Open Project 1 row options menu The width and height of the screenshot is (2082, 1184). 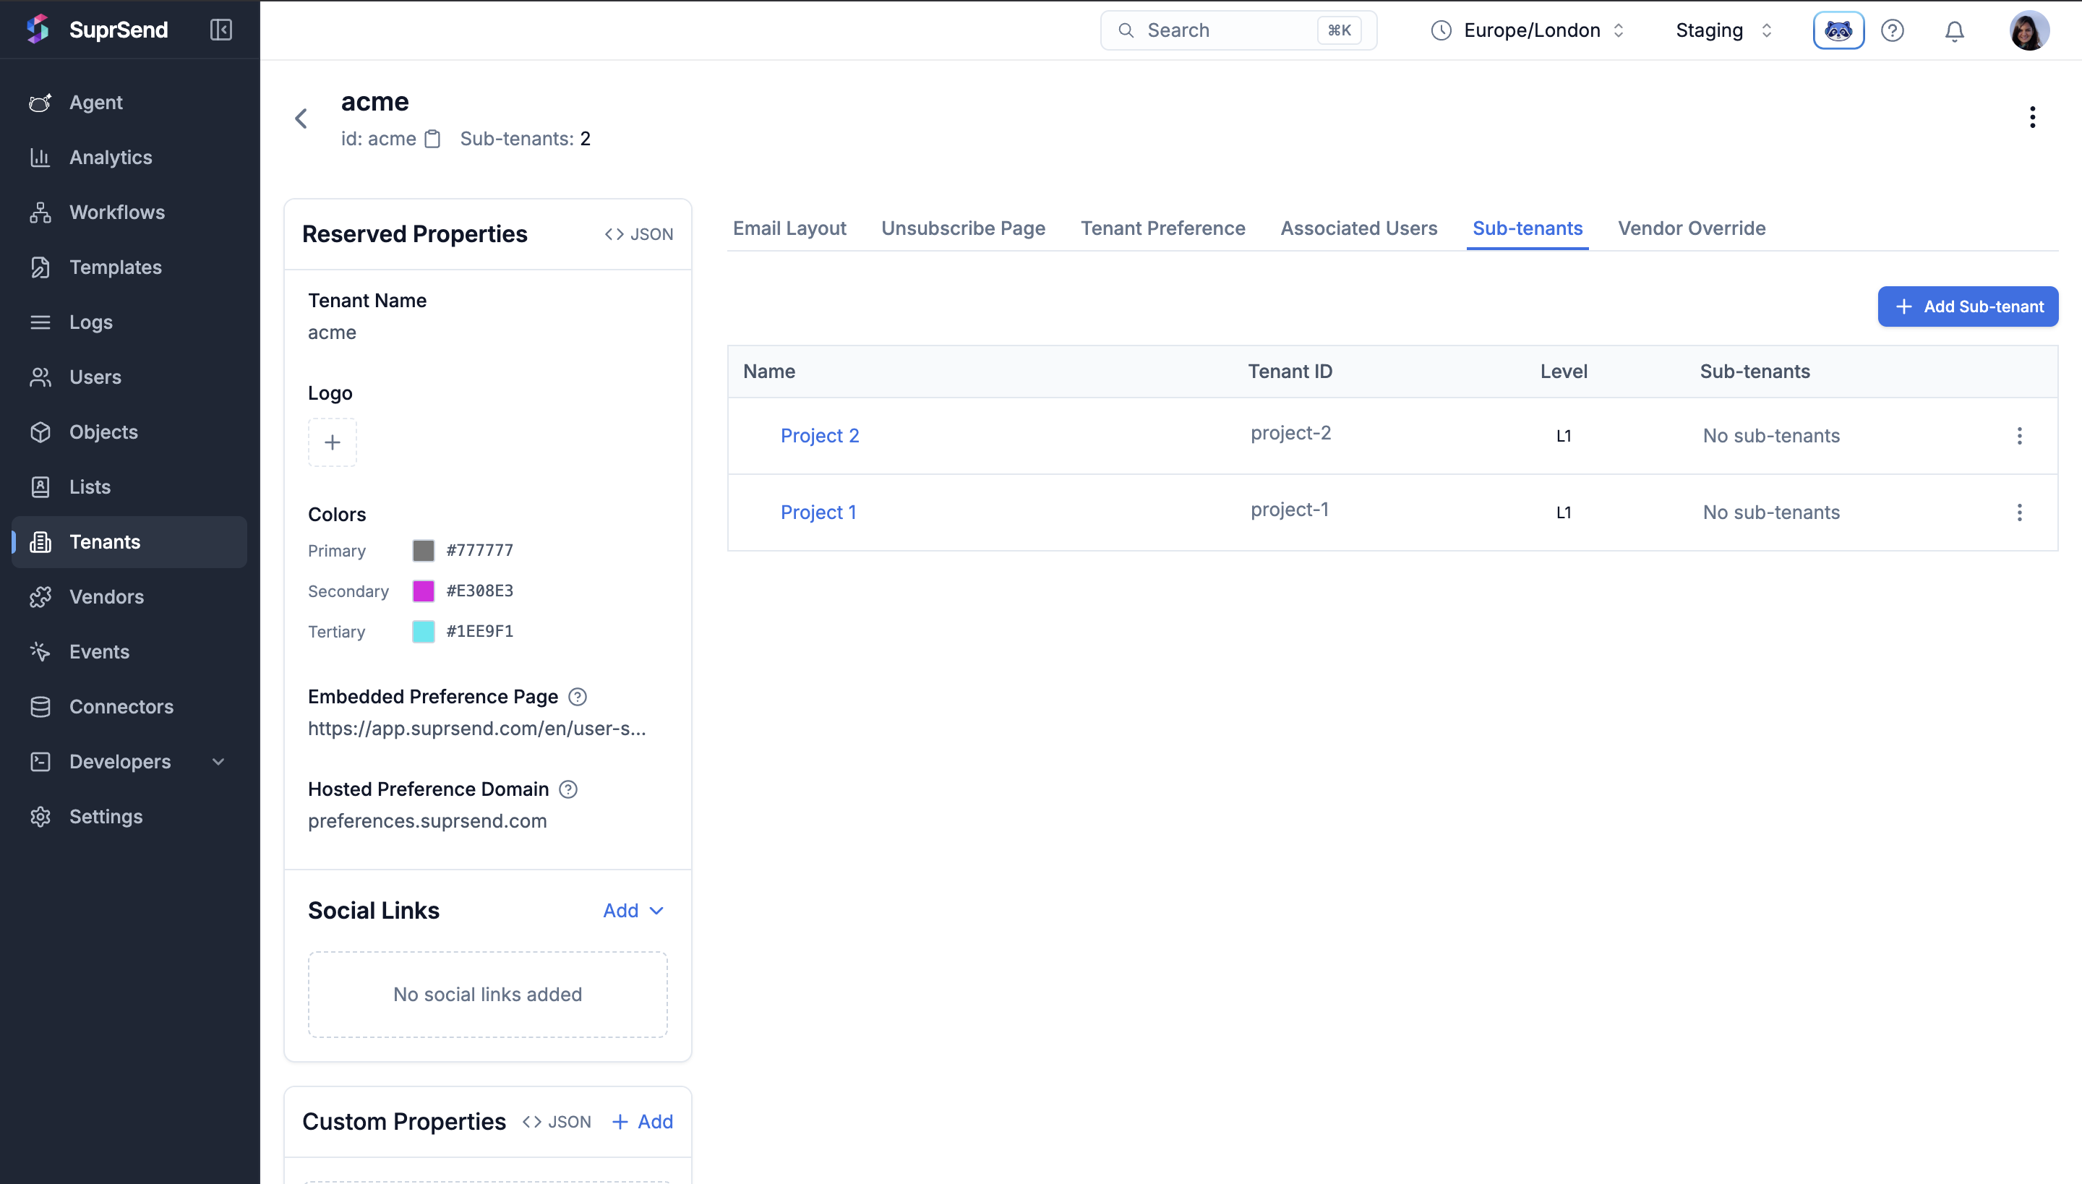[2019, 512]
